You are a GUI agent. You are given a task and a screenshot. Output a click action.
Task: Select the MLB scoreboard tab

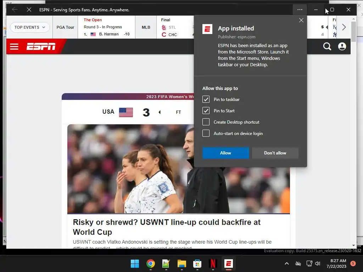(146, 27)
